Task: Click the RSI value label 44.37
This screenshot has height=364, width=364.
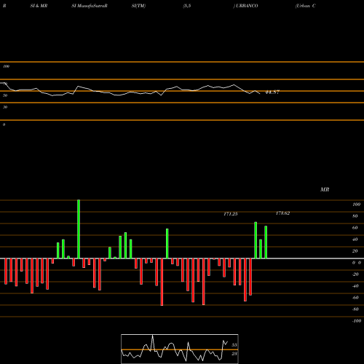Action: [272, 92]
